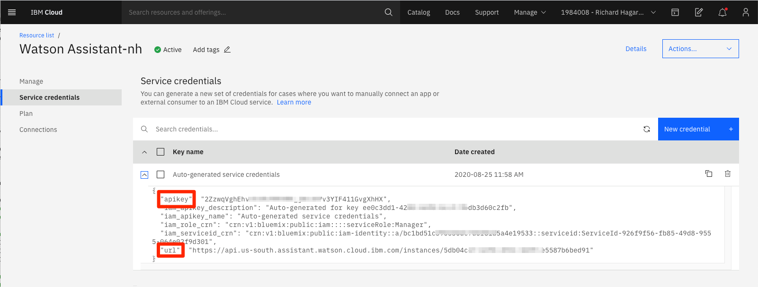This screenshot has width=758, height=287.
Task: Click the "apikey" key in JSON
Action: click(x=176, y=199)
